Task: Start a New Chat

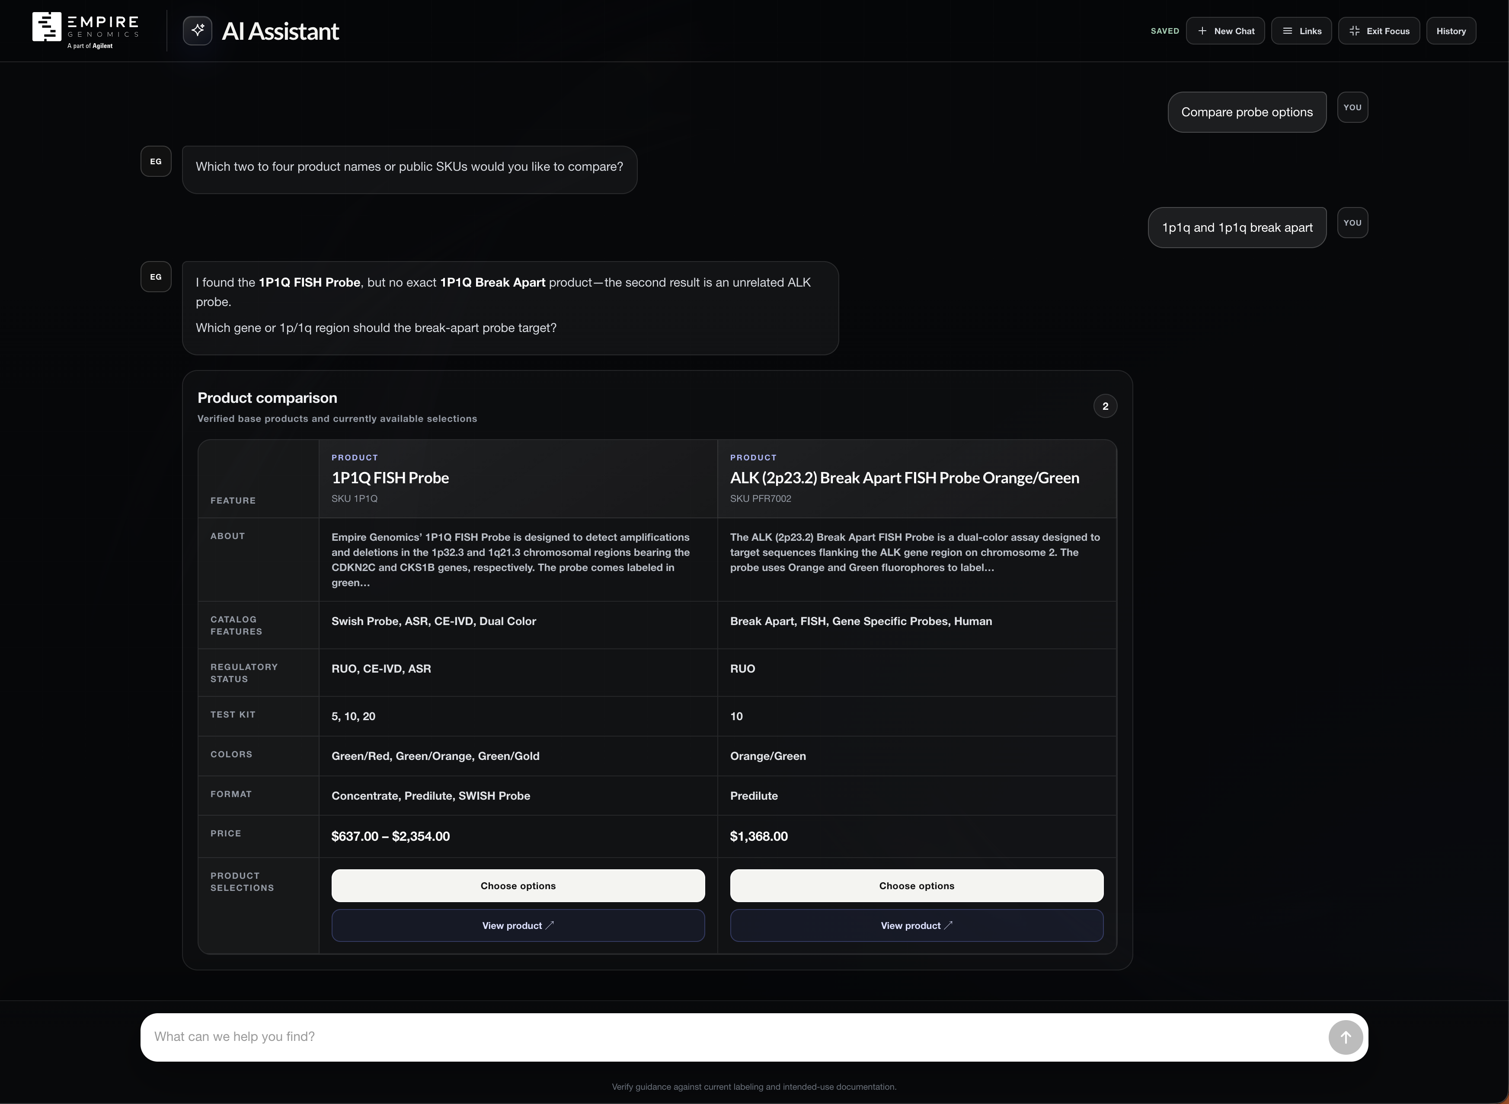Action: click(x=1226, y=31)
